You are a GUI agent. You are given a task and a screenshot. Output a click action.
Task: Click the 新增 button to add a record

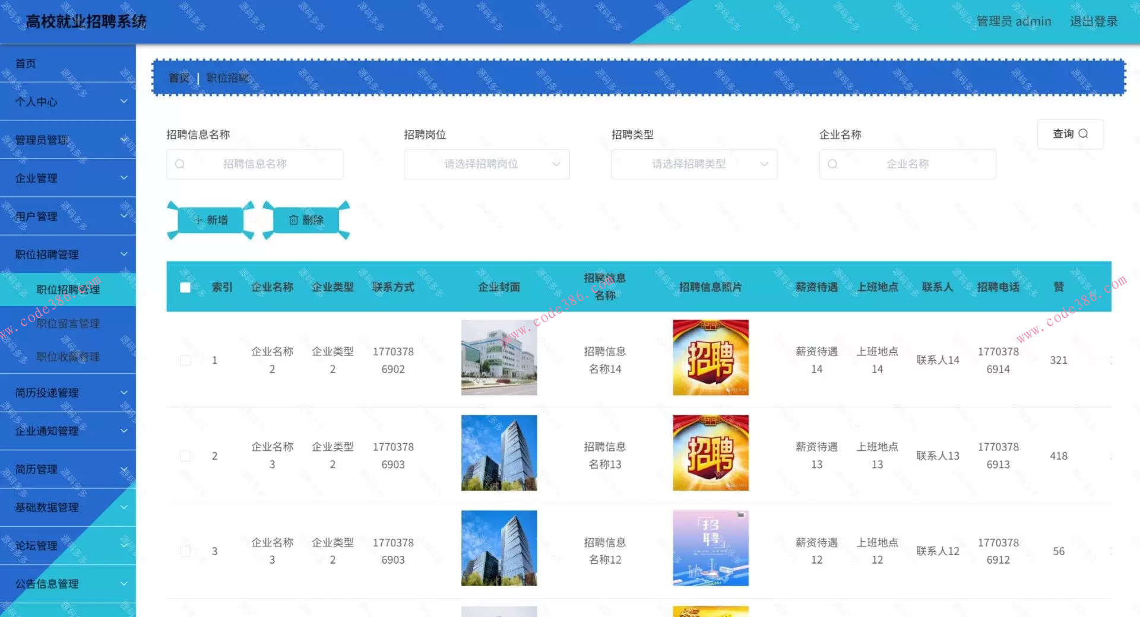211,220
